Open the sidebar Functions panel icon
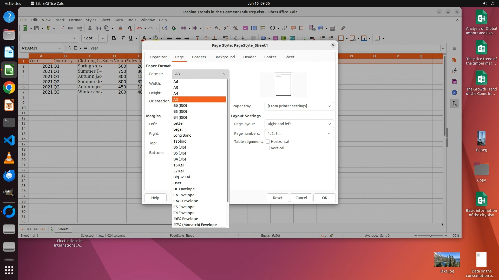The height and width of the screenshot is (280, 499). (454, 104)
